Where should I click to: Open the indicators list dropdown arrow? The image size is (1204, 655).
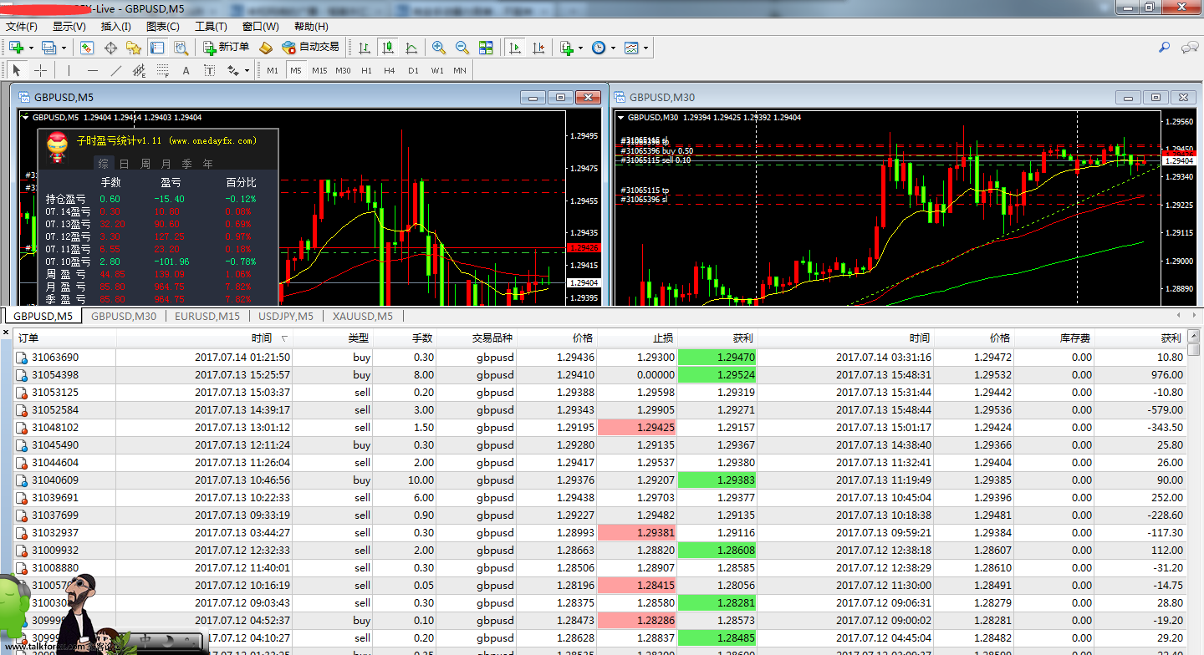(x=580, y=48)
